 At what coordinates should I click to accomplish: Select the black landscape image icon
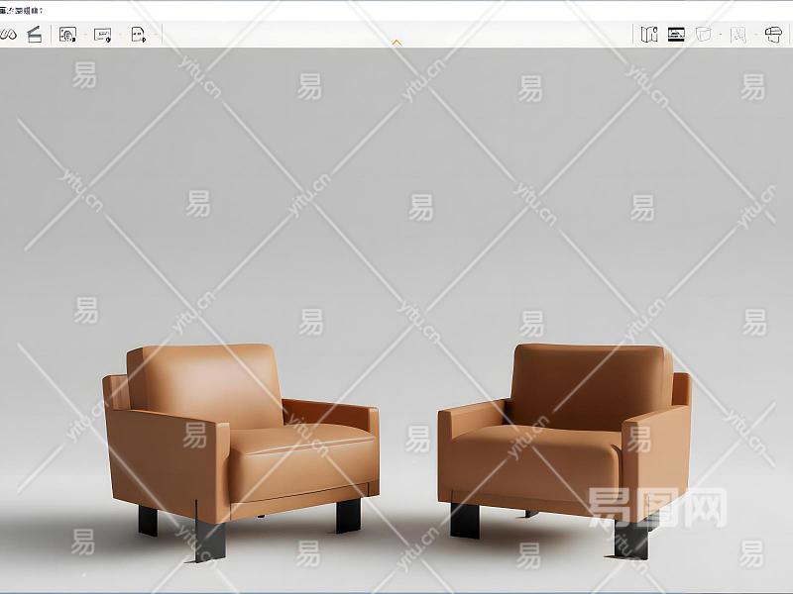click(676, 35)
